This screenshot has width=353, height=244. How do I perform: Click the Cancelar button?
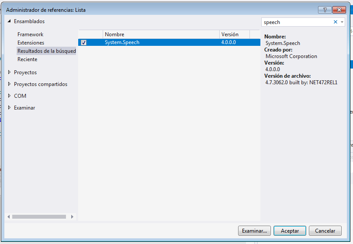325,231
